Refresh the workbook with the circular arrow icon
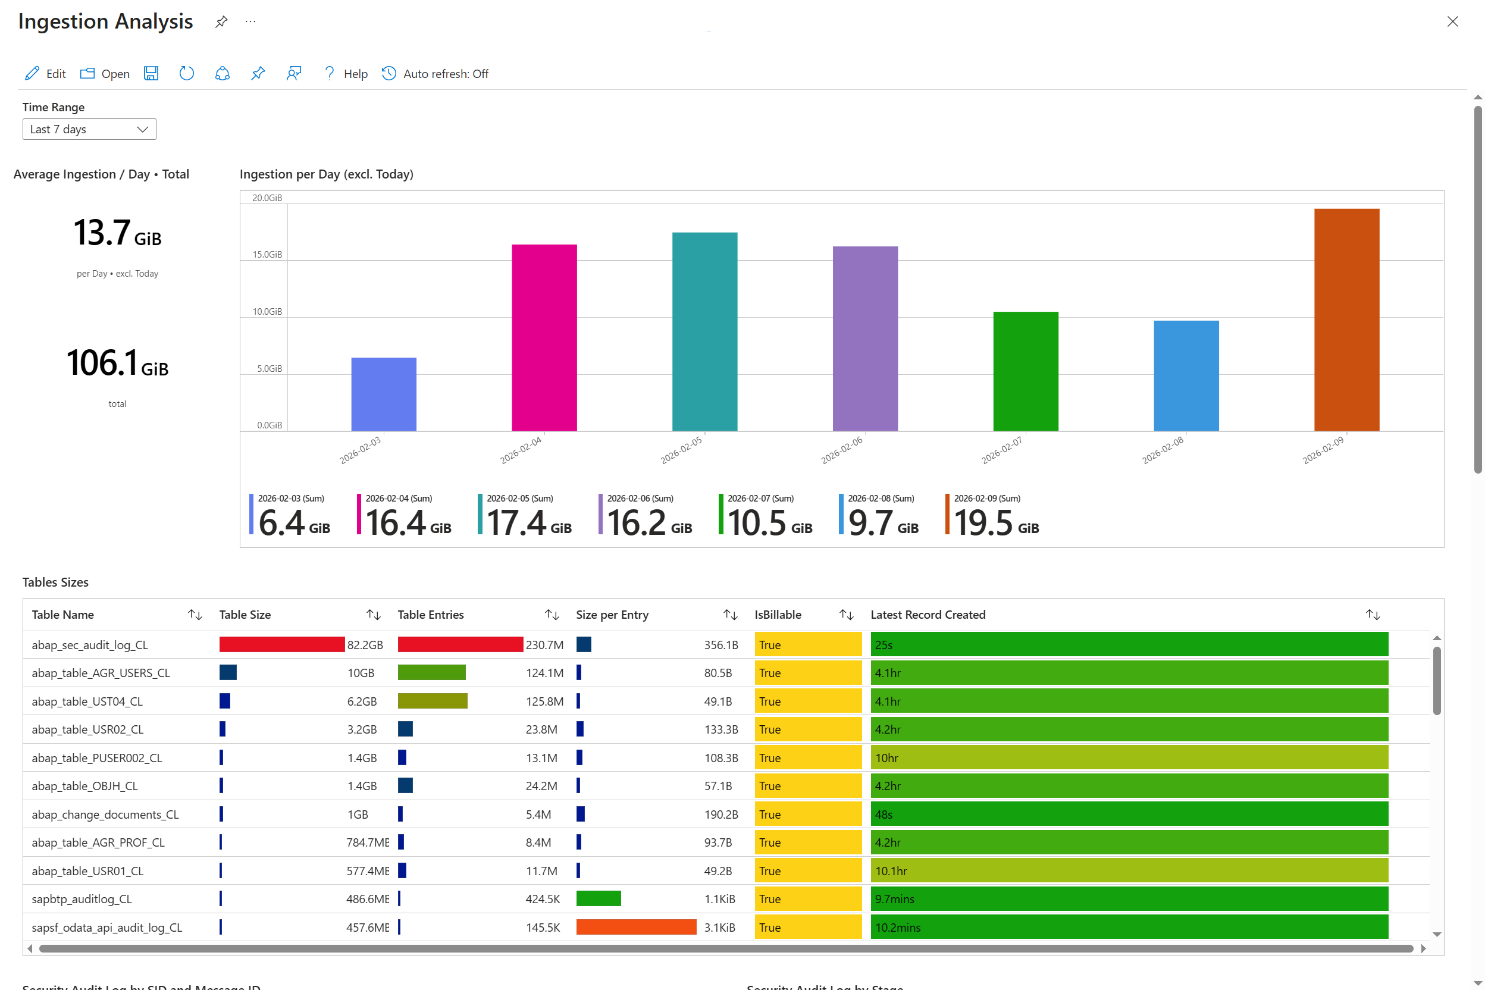Viewport: 1485px width, 990px height. [x=186, y=73]
